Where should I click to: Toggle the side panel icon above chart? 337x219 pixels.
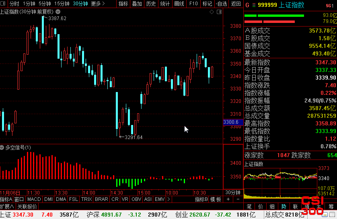[x=219, y=12]
